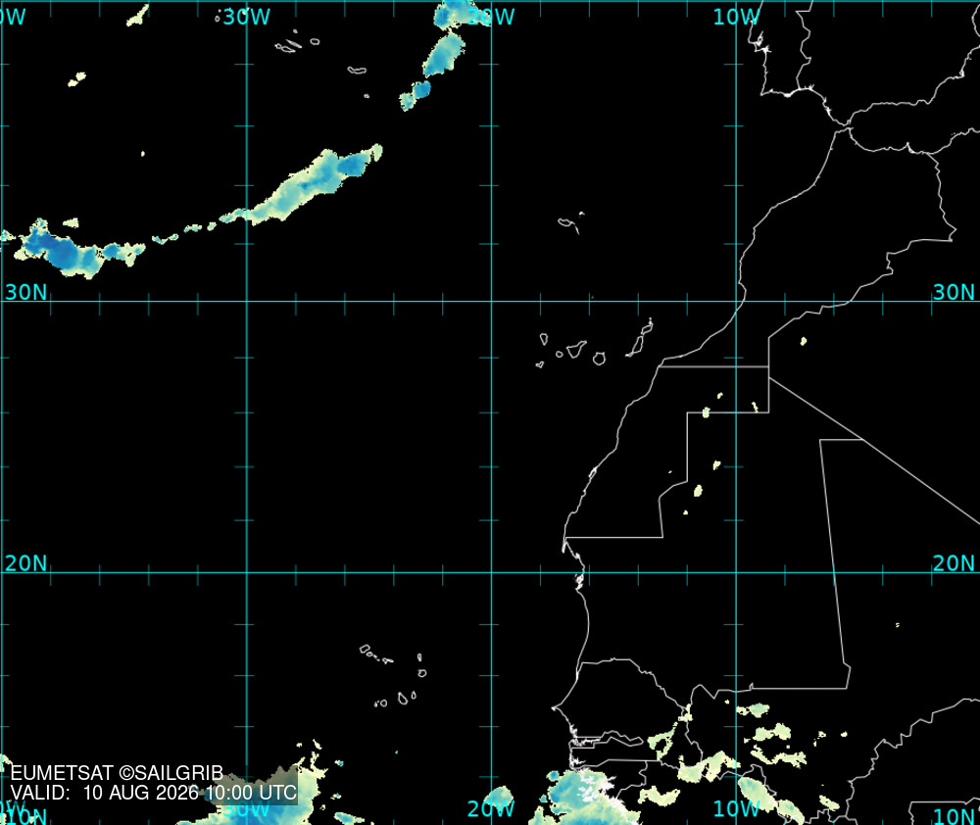Click the Madeira island outline
This screenshot has height=825, width=980.
click(x=570, y=222)
